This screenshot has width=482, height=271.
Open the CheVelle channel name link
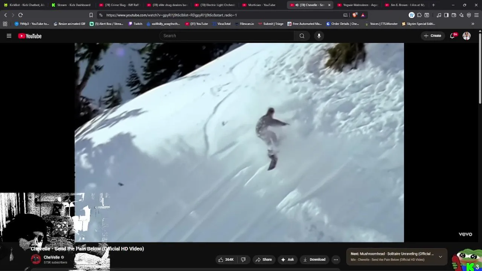coord(52,257)
